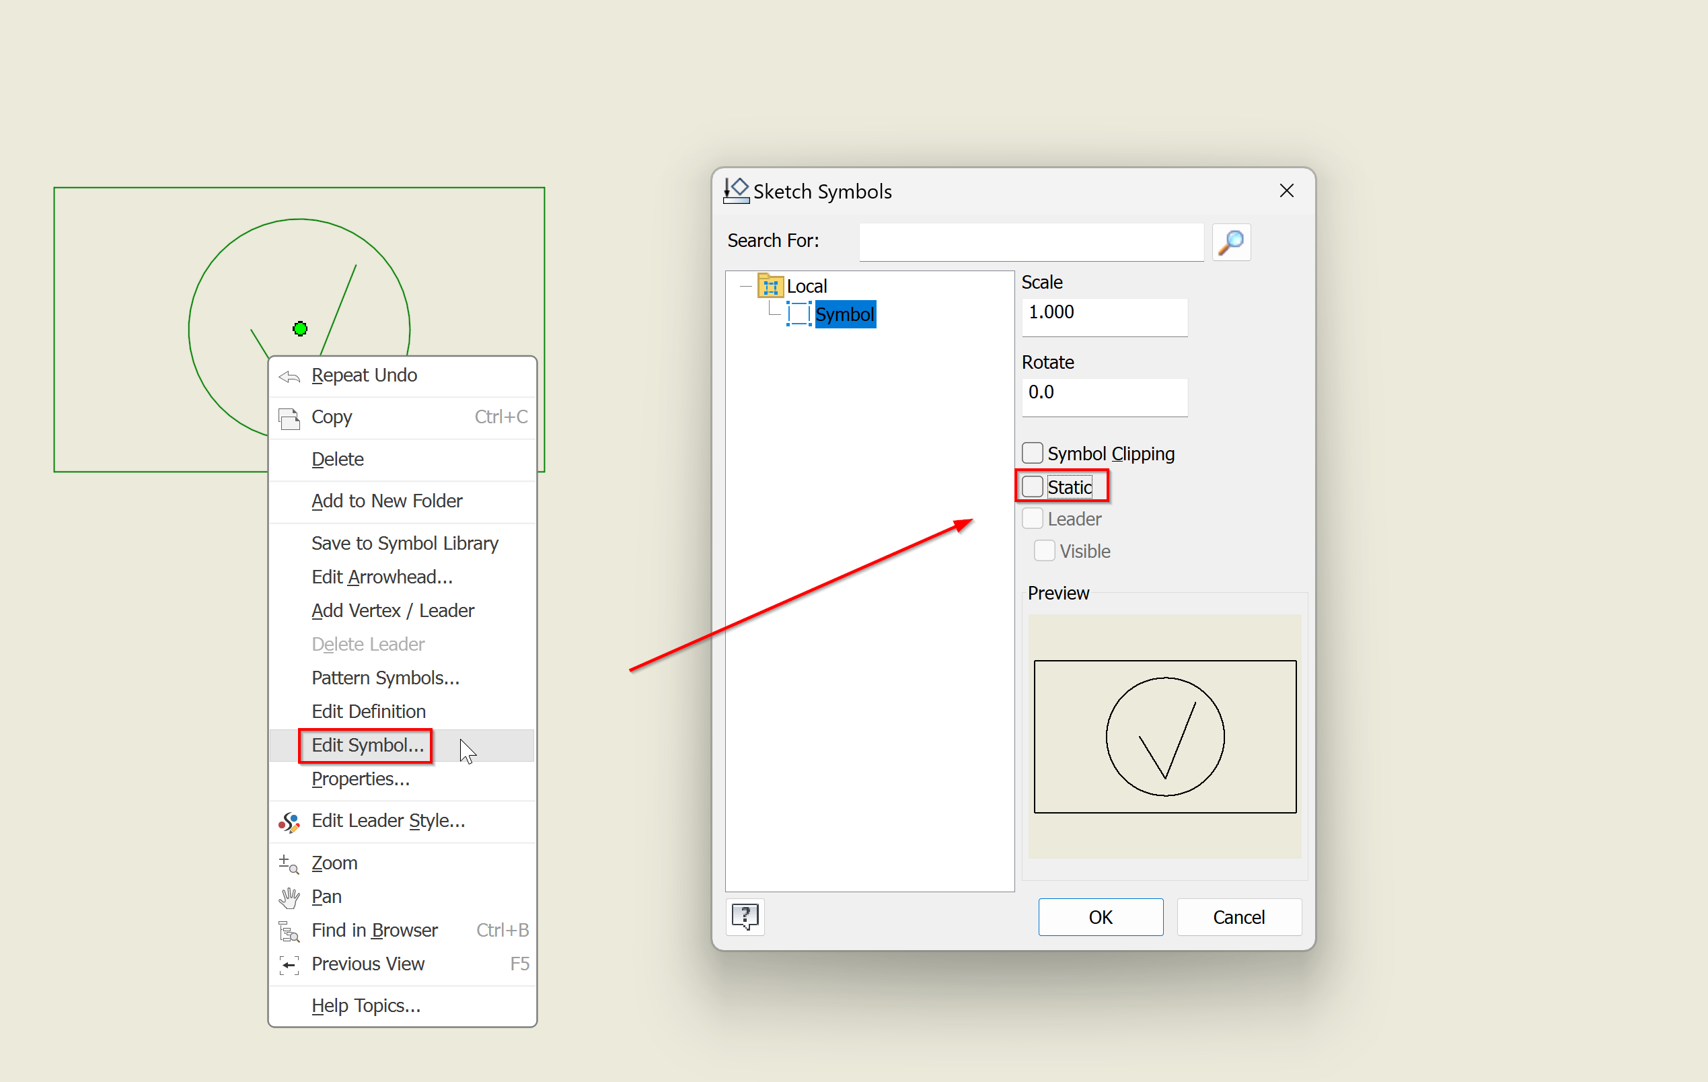Choose Delete from the context menu

pyautogui.click(x=402, y=460)
